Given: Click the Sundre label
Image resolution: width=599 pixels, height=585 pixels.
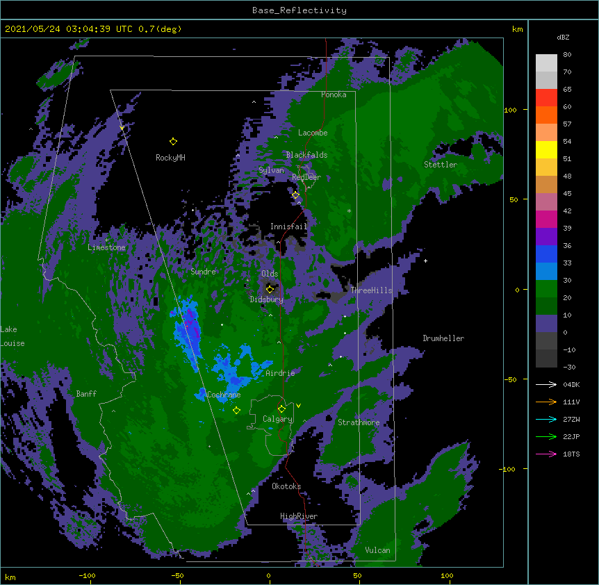Looking at the screenshot, I should (203, 272).
